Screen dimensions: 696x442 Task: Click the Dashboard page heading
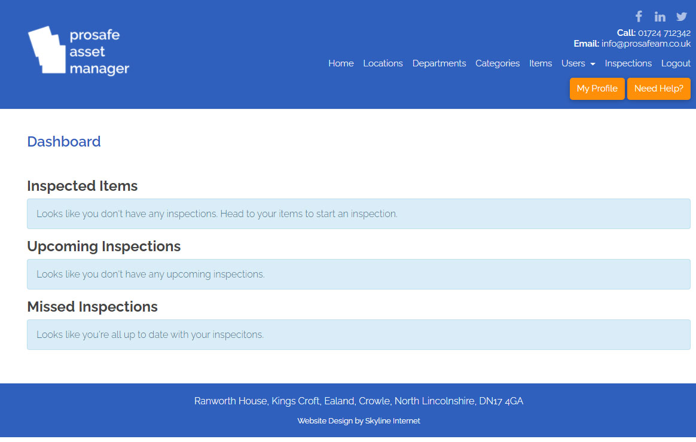coord(64,142)
